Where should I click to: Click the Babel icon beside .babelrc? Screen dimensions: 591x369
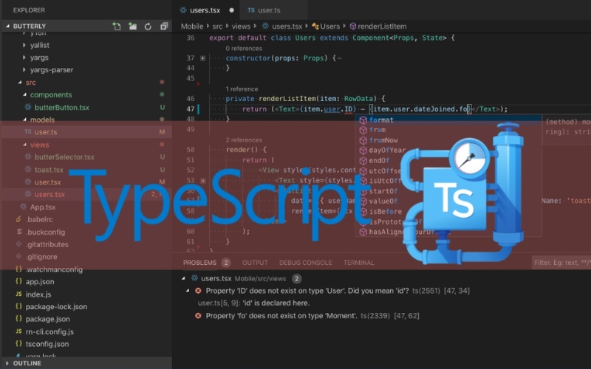pos(18,219)
